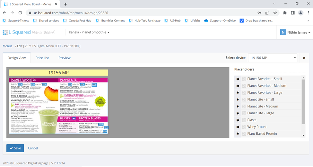Select the Whey Protein placeholder

257,127
